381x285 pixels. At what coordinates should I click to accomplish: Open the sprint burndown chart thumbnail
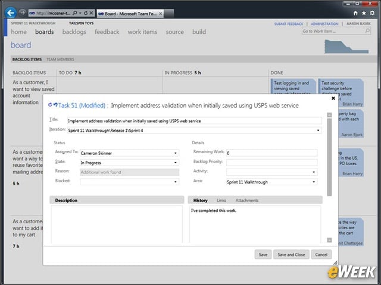tap(346, 46)
